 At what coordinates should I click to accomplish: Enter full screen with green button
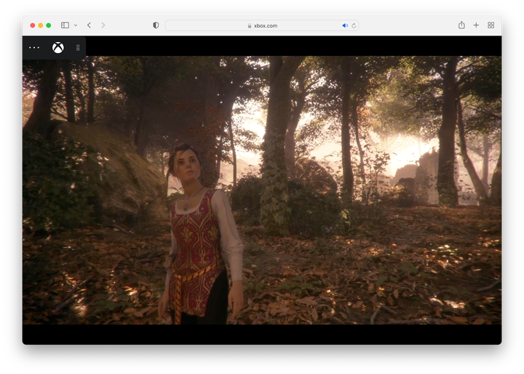[49, 25]
